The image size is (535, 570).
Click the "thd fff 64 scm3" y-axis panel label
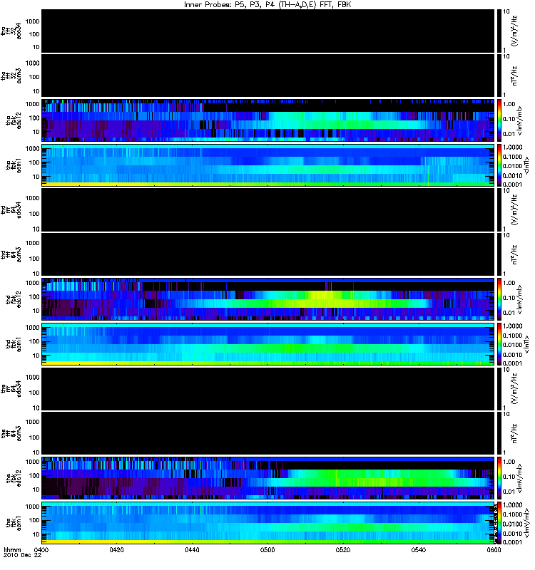click(11, 254)
